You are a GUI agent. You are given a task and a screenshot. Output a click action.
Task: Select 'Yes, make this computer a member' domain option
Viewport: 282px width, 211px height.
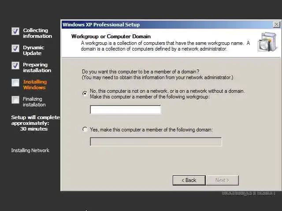coord(85,129)
